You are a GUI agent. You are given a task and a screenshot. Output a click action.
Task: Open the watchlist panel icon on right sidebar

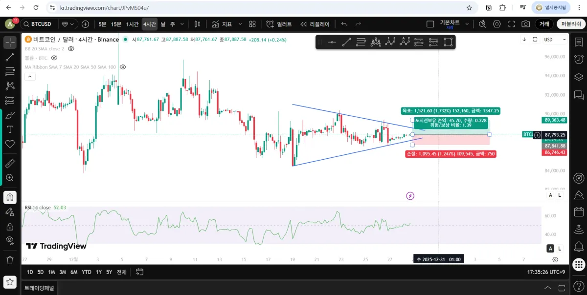pyautogui.click(x=579, y=42)
